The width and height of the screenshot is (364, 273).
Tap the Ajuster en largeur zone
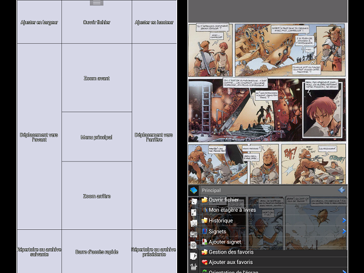click(x=39, y=22)
